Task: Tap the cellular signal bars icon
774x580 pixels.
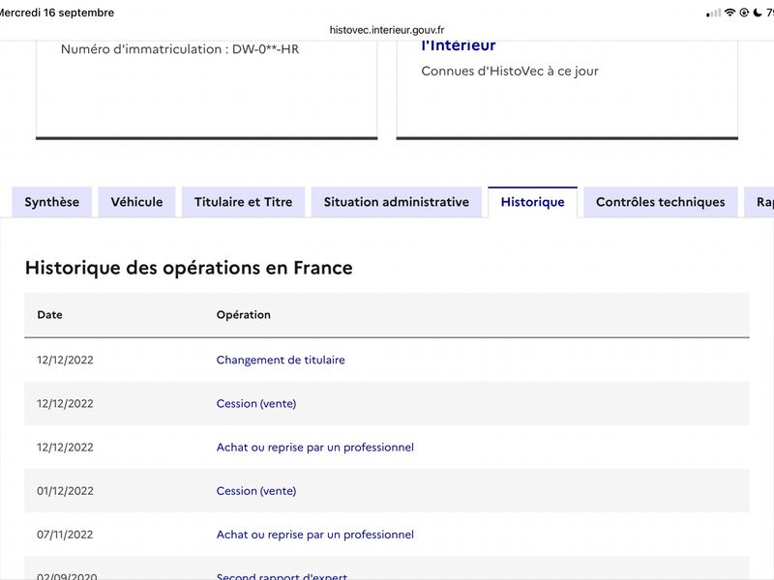Action: 714,14
